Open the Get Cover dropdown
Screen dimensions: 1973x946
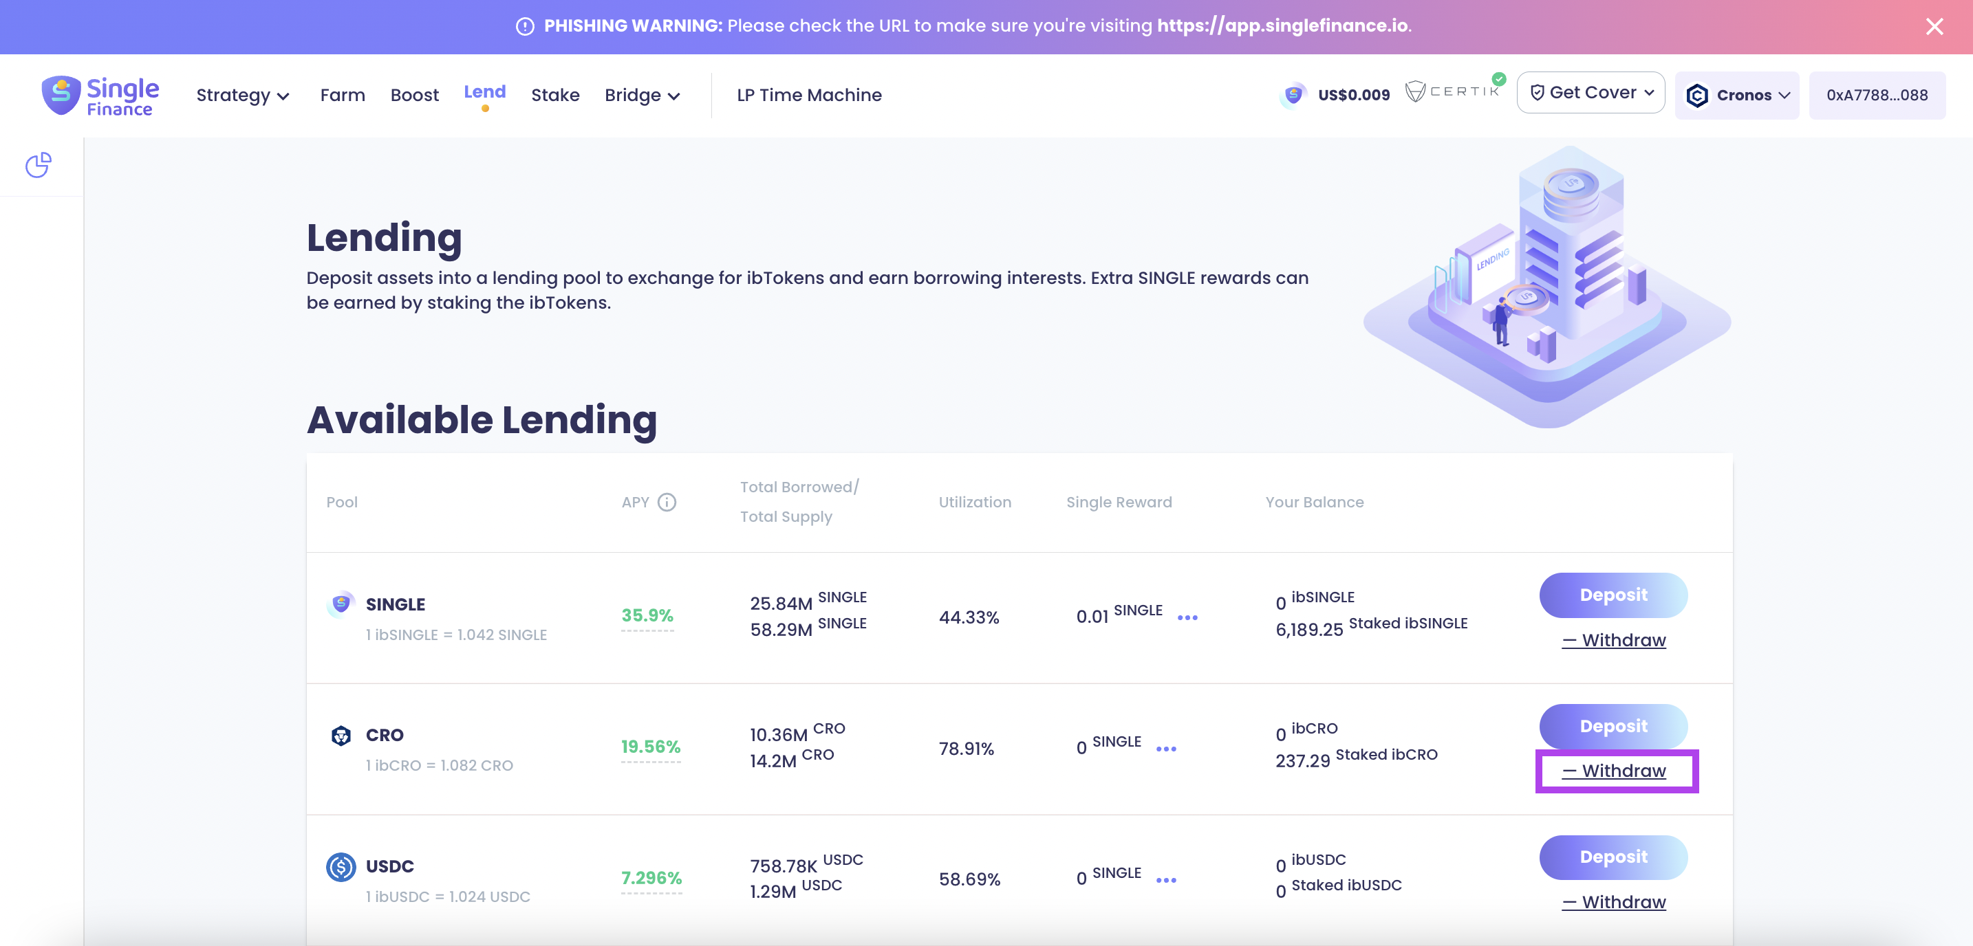point(1590,93)
